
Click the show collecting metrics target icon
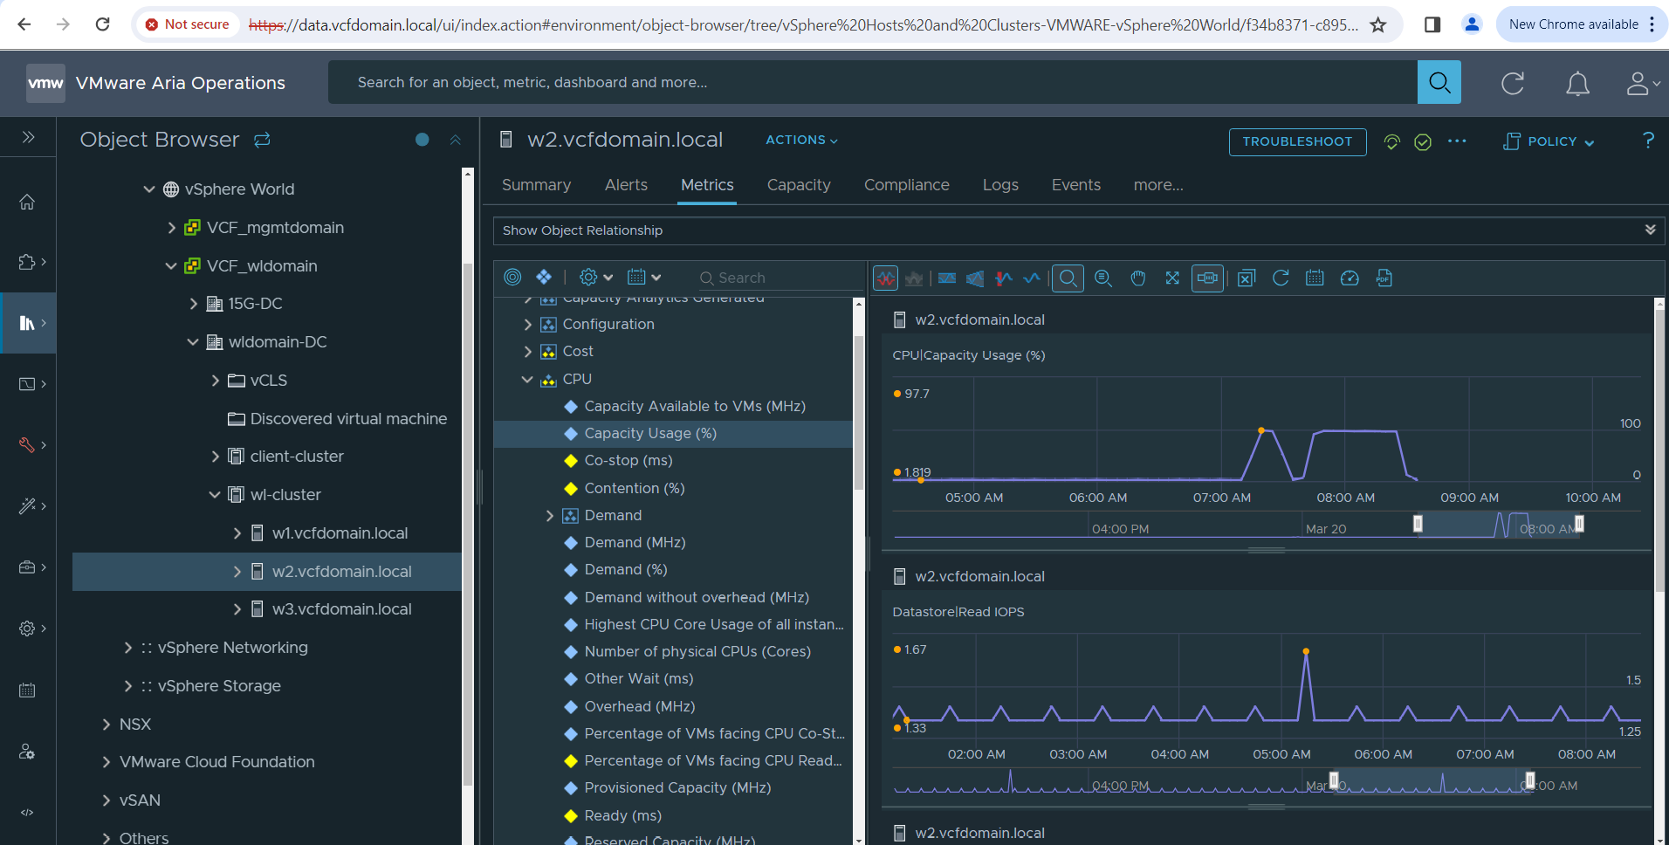pos(513,277)
